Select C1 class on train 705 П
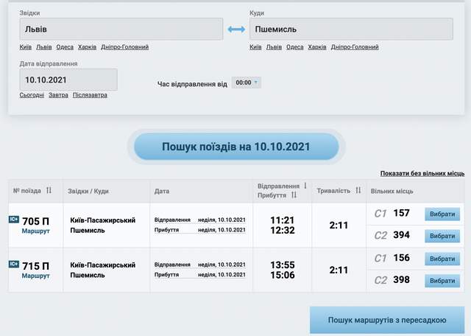The image size is (471, 336). [442, 214]
